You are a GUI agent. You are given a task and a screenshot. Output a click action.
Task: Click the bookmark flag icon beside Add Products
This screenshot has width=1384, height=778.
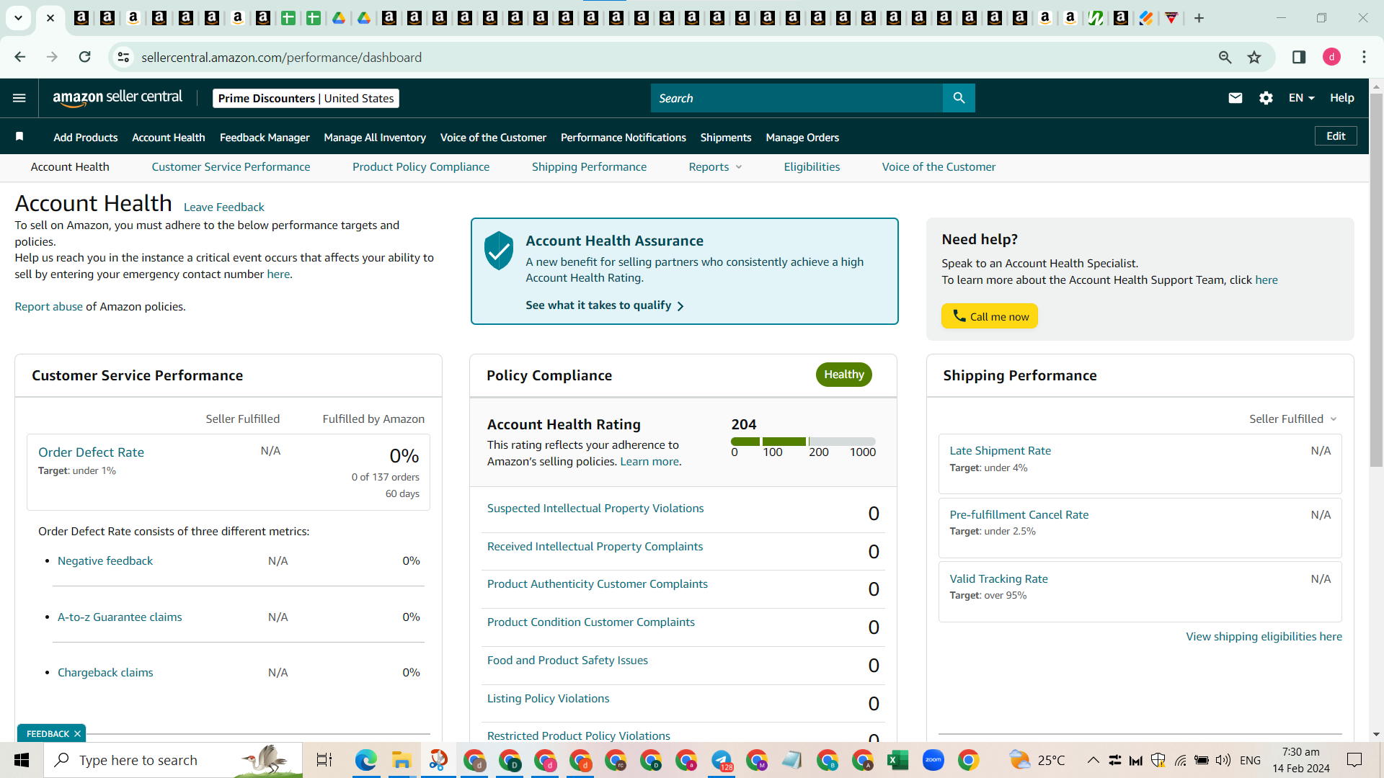[19, 137]
